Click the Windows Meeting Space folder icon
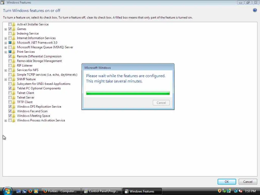Viewport: 260px width, 195px height. (x=14, y=116)
